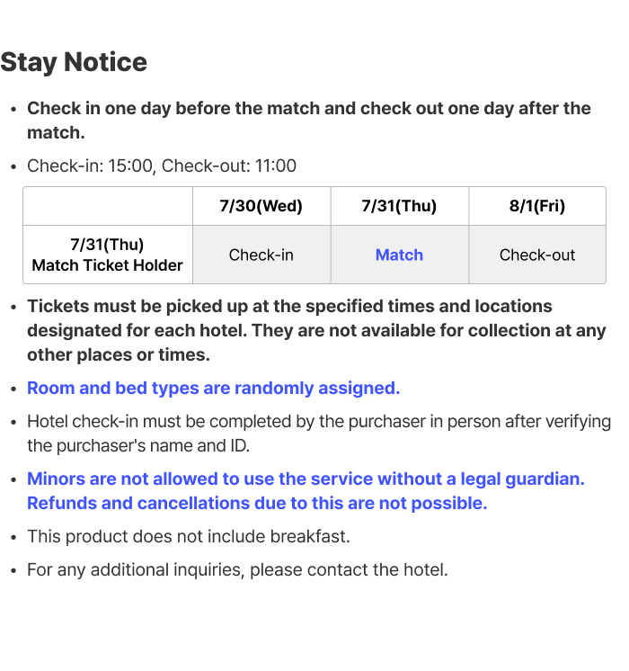629x671 pixels.
Task: Select the 7/30(Wed) column header
Action: (261, 206)
